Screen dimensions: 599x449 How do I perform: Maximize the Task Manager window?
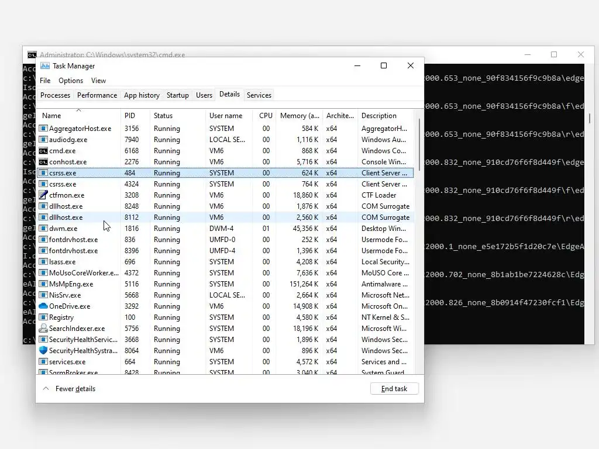click(384, 65)
